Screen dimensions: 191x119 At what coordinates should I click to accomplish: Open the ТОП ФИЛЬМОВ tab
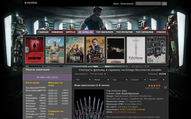pyautogui.click(x=104, y=32)
